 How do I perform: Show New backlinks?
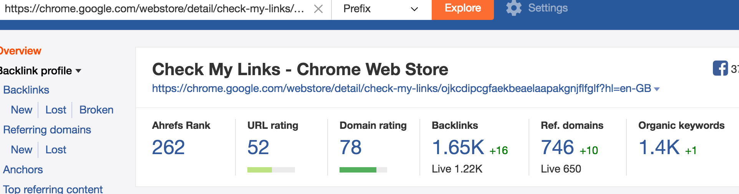click(x=22, y=110)
